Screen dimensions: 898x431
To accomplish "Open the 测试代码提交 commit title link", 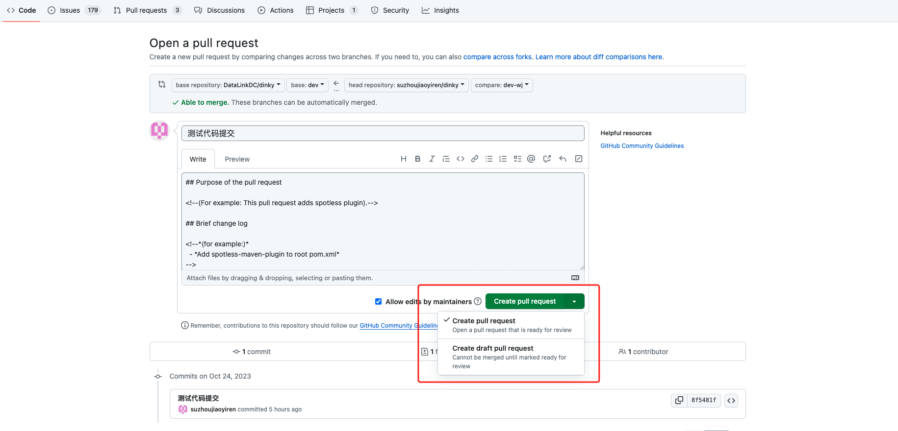I will click(198, 398).
